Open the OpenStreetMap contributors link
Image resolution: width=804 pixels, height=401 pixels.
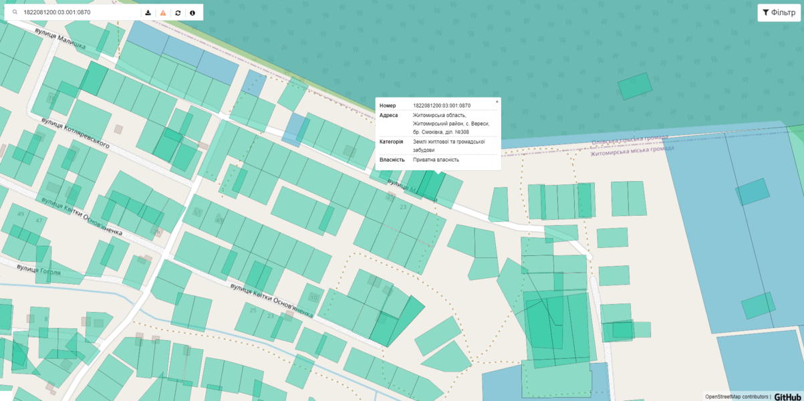pyautogui.click(x=736, y=397)
